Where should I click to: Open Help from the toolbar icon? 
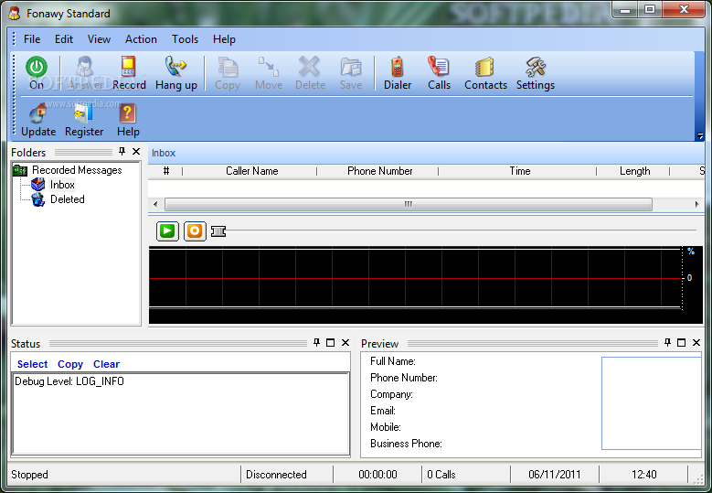pyautogui.click(x=128, y=120)
